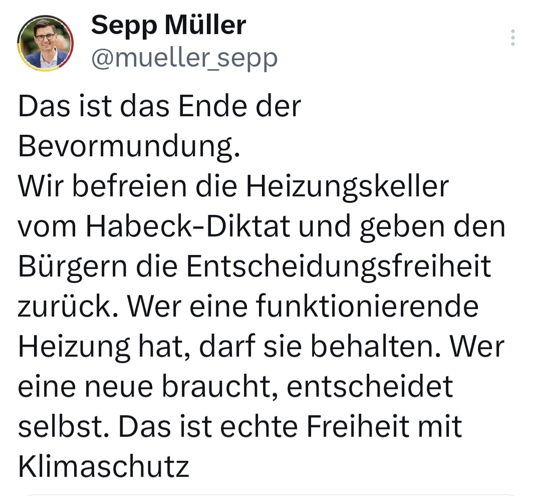Open the Sepp Müller display name link

pyautogui.click(x=168, y=25)
